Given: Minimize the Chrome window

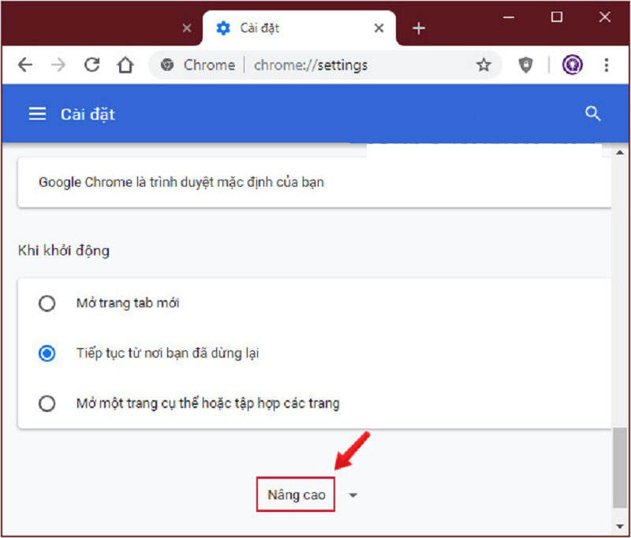Looking at the screenshot, I should [x=509, y=17].
